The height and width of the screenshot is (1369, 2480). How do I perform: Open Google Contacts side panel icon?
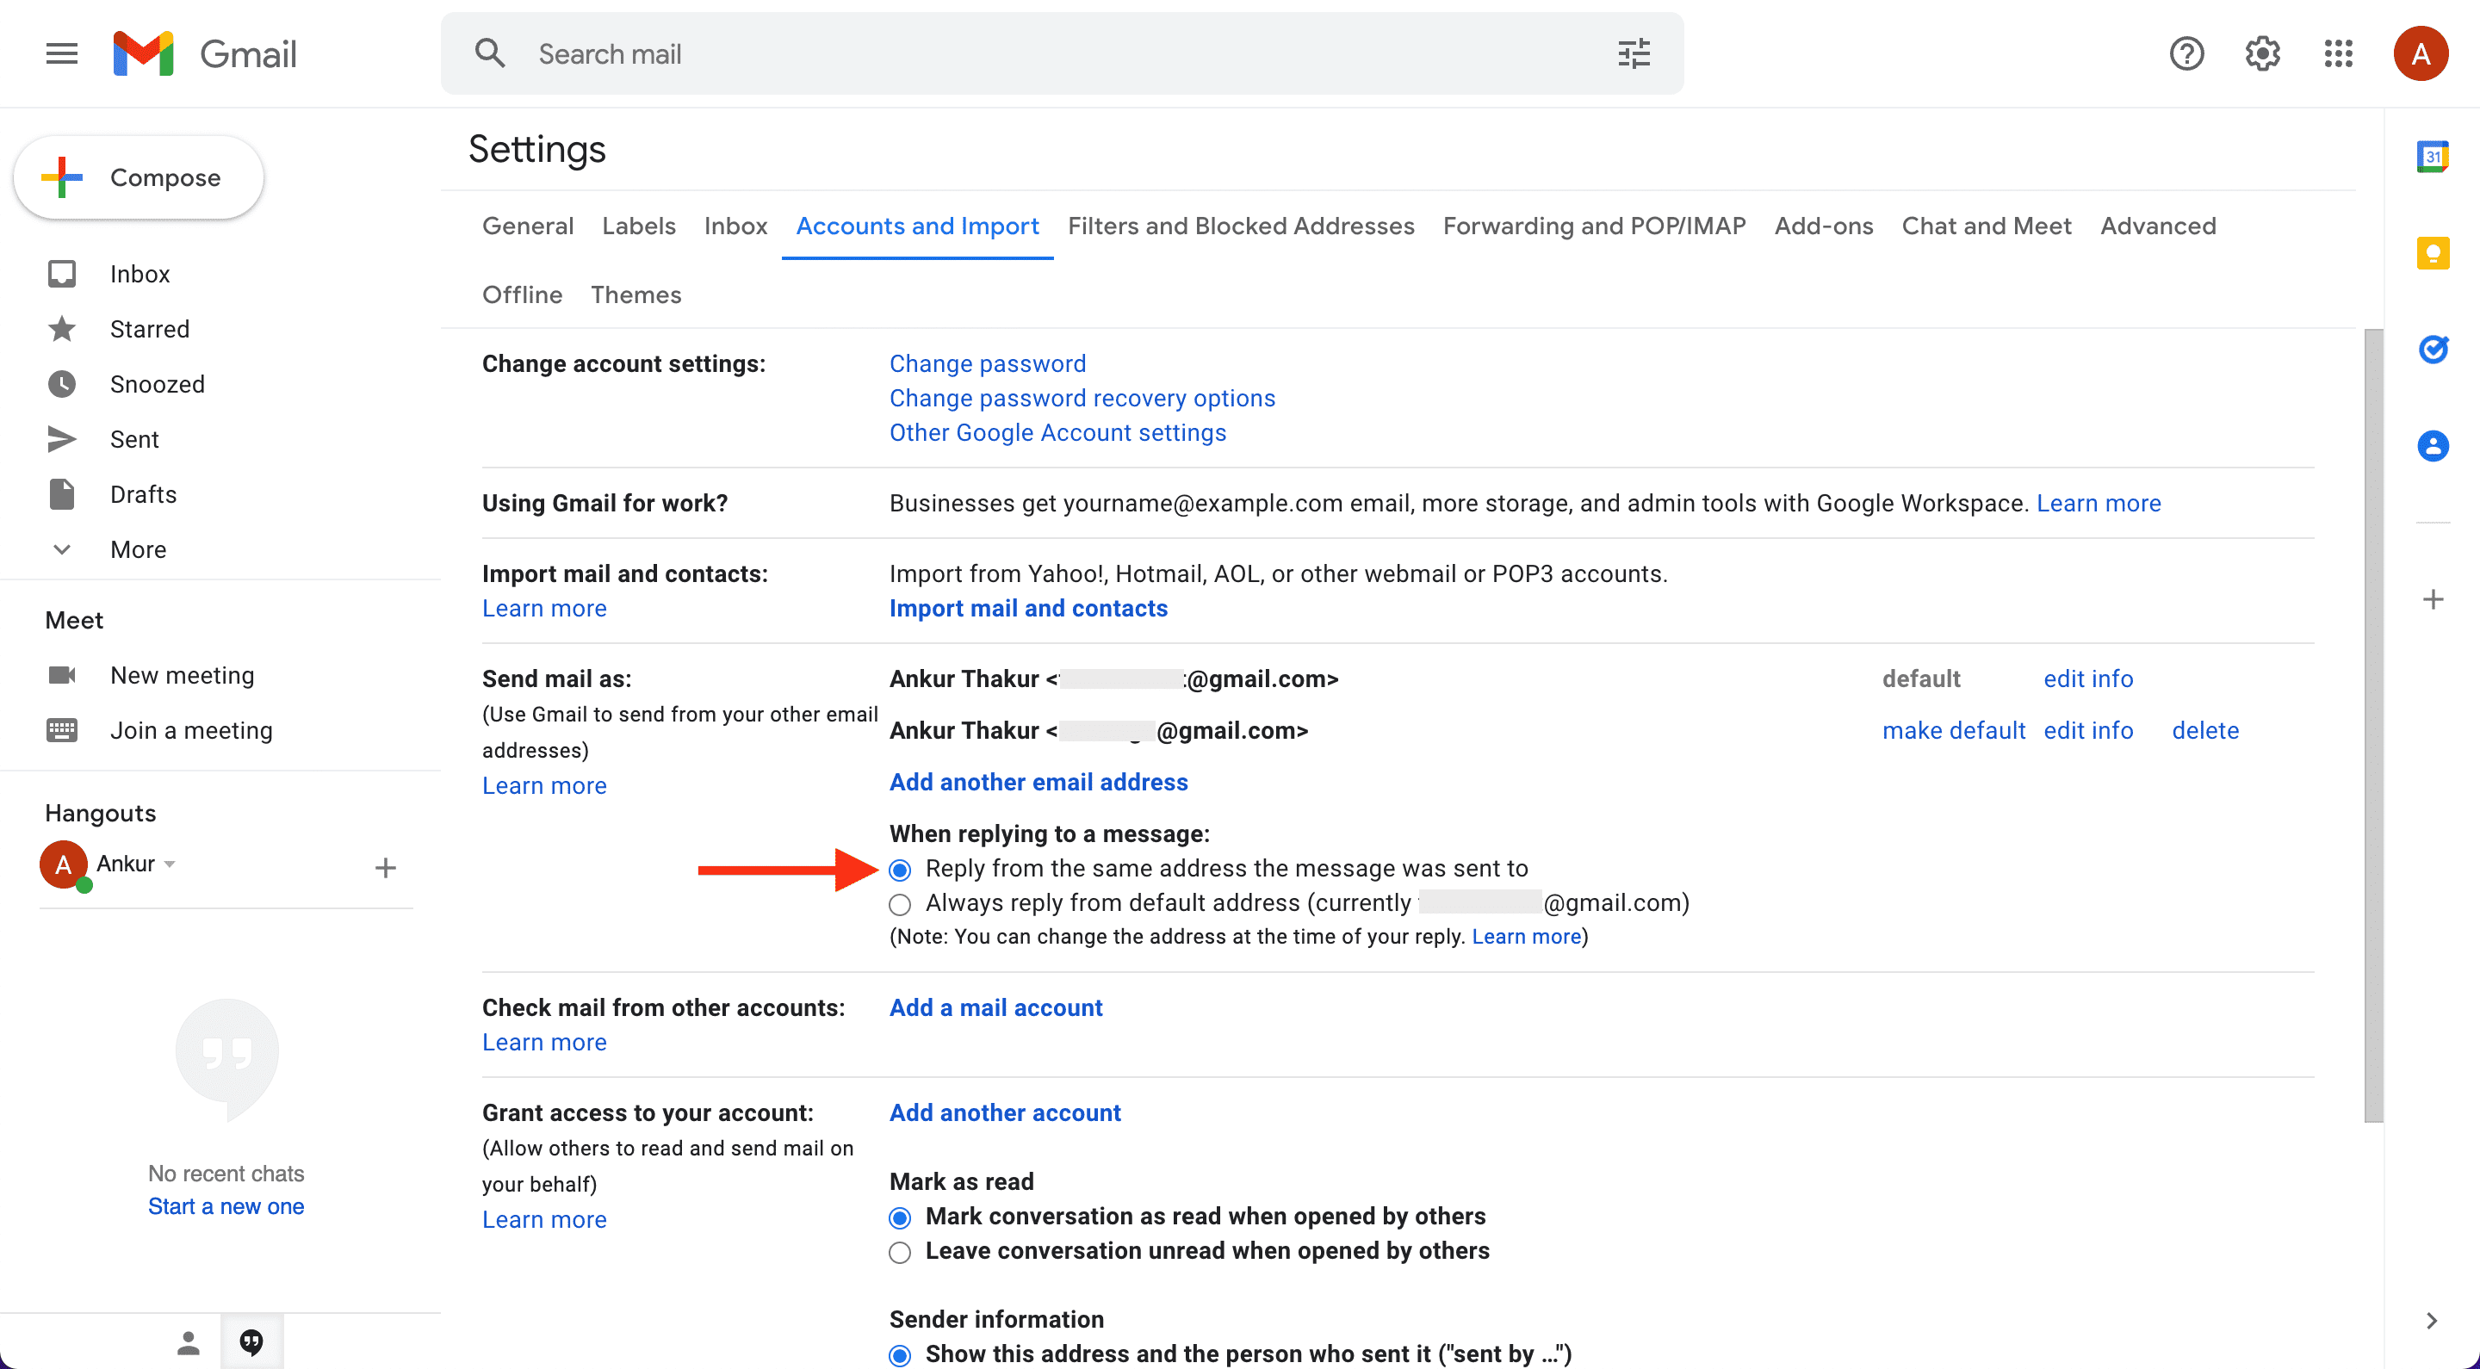pyautogui.click(x=2433, y=446)
